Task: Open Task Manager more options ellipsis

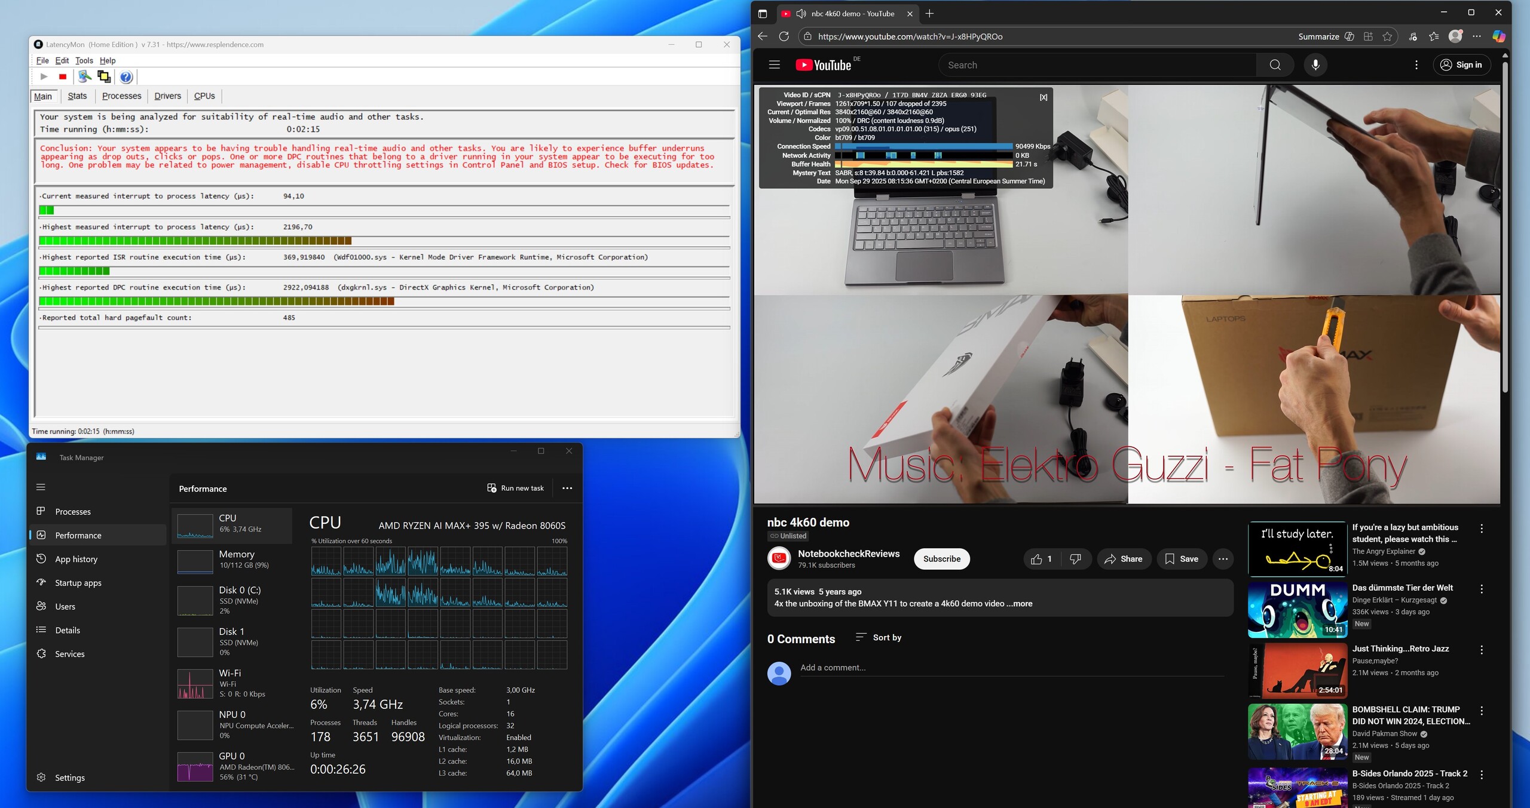Action: click(567, 489)
